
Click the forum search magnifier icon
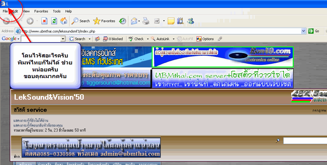coord(278,141)
